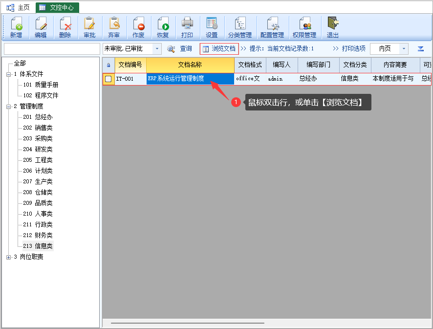Screen dimensions: 433x329
Task: Click the 文档分类 column header
Action: pyautogui.click(x=355, y=65)
